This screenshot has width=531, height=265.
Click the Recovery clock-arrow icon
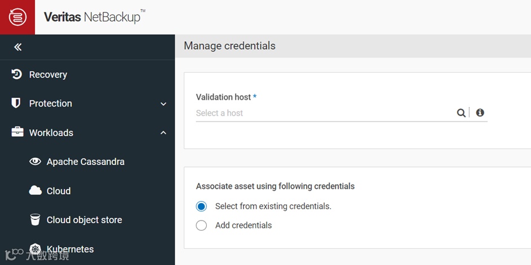16,74
